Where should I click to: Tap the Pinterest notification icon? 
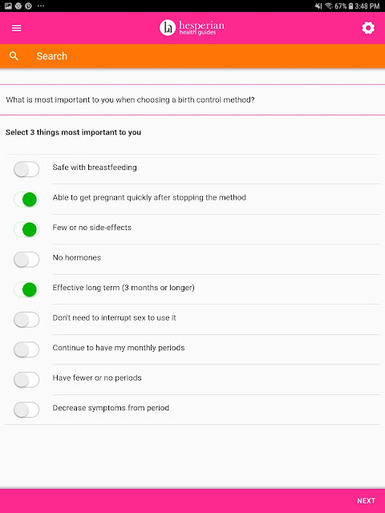[29, 6]
